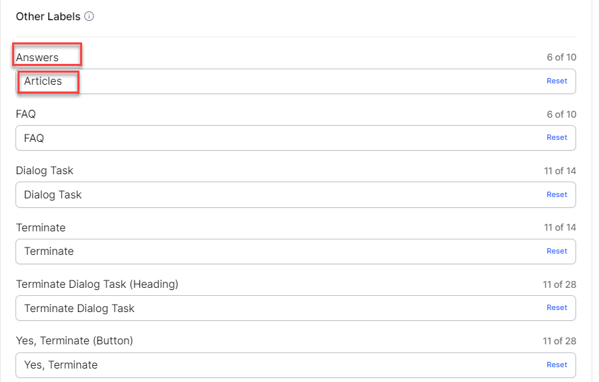Click the 11 of 28 counter for Heading
Screen dimensions: 599x382
(560, 284)
